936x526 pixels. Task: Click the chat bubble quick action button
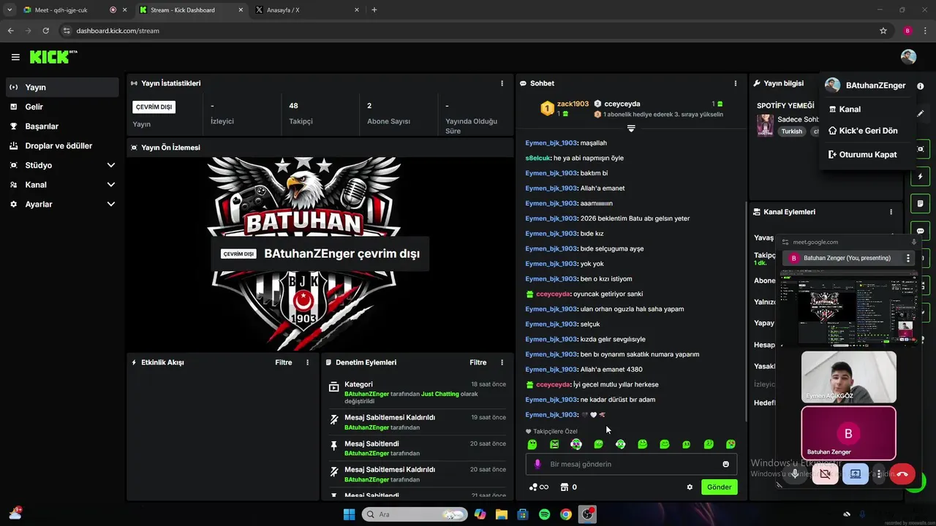920,231
